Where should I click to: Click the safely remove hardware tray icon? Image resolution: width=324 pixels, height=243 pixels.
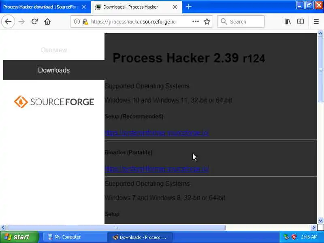[286, 237]
